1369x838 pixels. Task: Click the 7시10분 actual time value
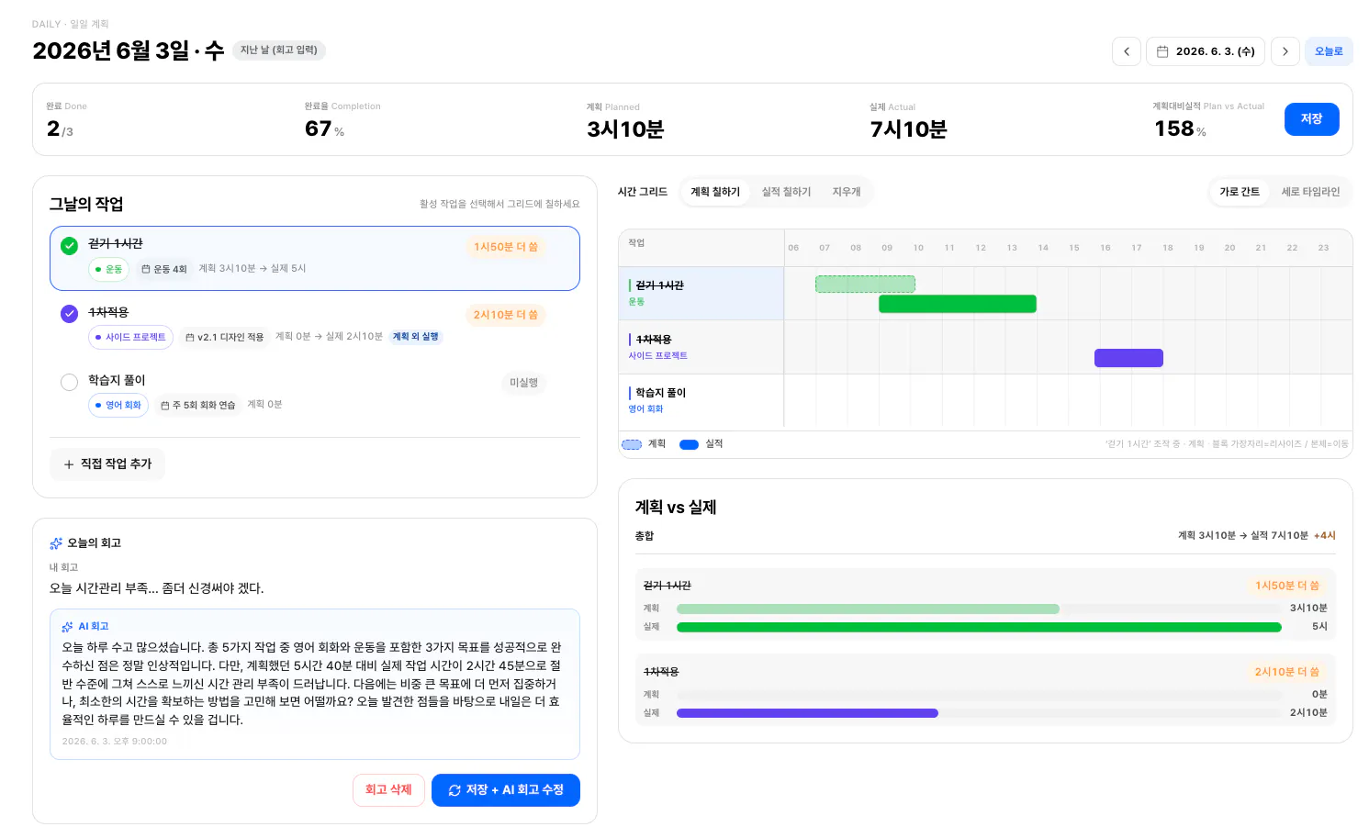pyautogui.click(x=908, y=129)
